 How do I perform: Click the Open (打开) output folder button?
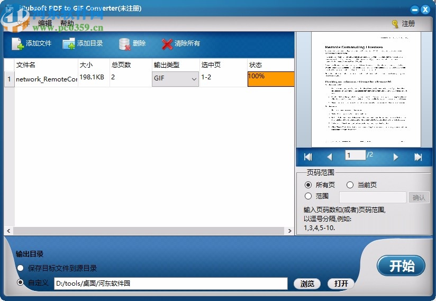tap(341, 284)
